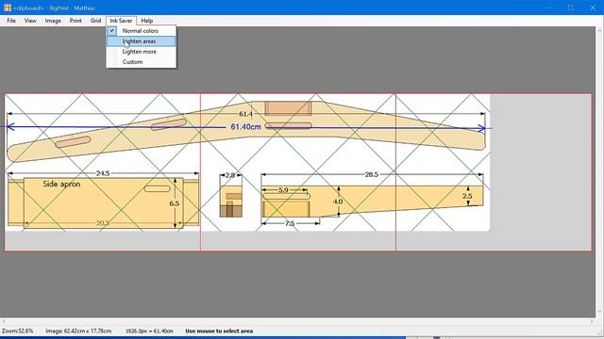Click the 61.40cm measurement label
The width and height of the screenshot is (604, 339).
point(245,126)
